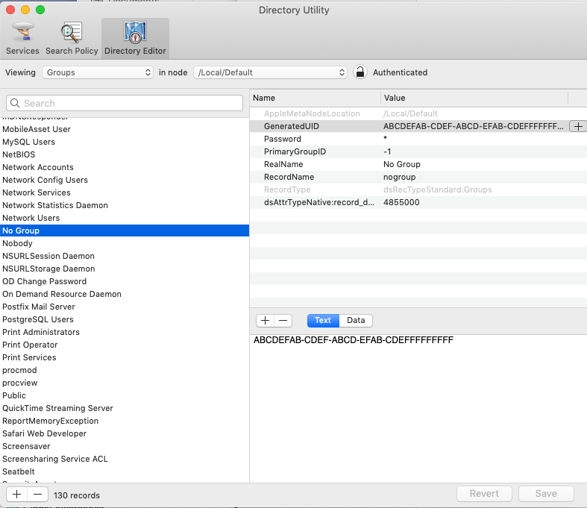Select the Nobody group
The width and height of the screenshot is (587, 508).
[125, 243]
